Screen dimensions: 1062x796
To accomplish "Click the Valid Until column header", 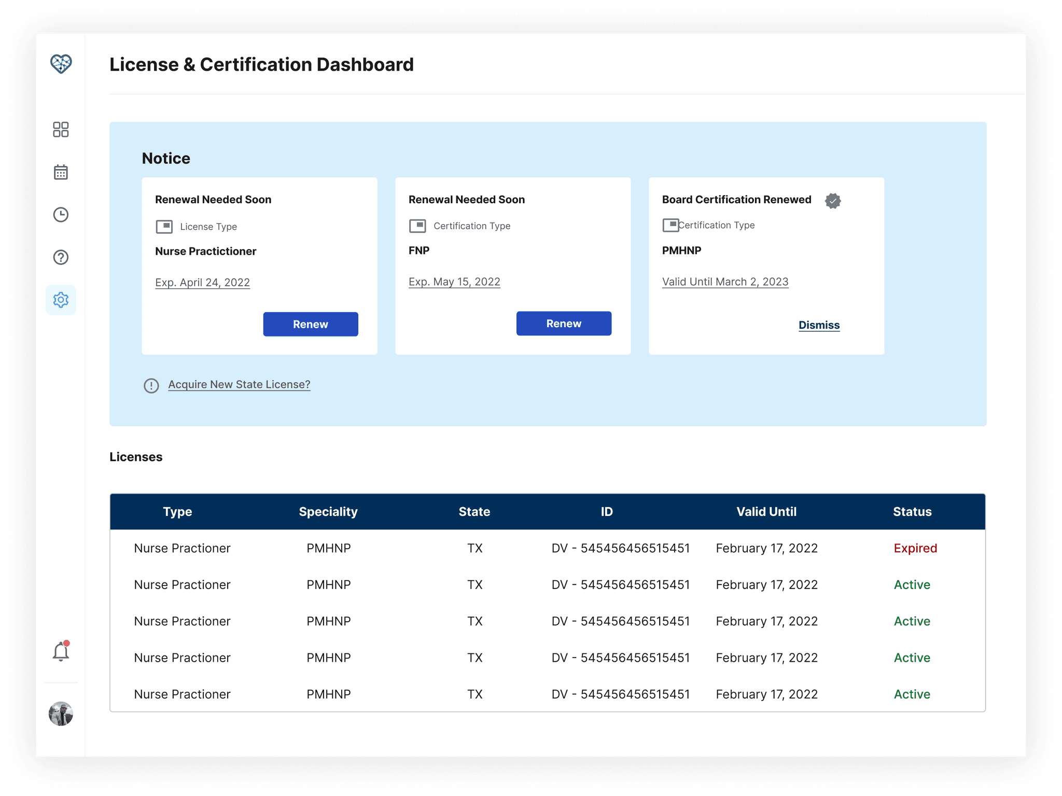I will 766,512.
